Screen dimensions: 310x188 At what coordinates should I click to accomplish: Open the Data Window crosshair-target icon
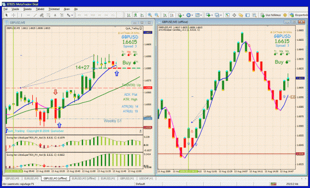tap(234, 15)
